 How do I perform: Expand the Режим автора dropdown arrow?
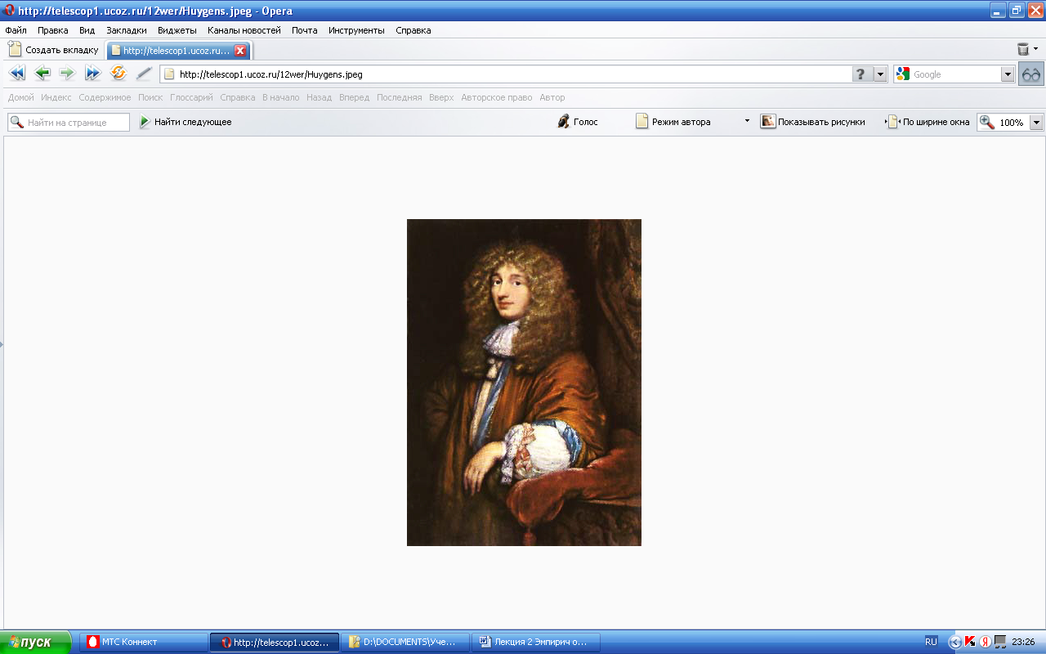click(747, 120)
